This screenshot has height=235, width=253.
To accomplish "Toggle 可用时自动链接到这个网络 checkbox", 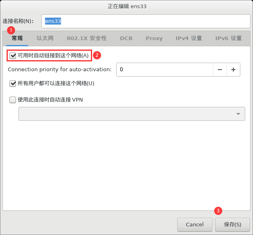I will pyautogui.click(x=13, y=55).
